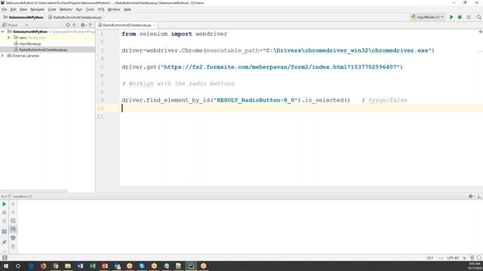This screenshot has height=271, width=483.
Task: Open the Navigate menu
Action: (x=37, y=10)
